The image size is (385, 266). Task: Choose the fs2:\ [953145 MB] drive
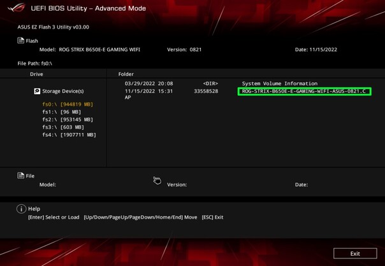68,119
